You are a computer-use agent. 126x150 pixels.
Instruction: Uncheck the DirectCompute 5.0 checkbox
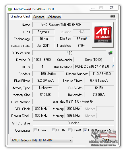pyautogui.click(x=85, y=130)
